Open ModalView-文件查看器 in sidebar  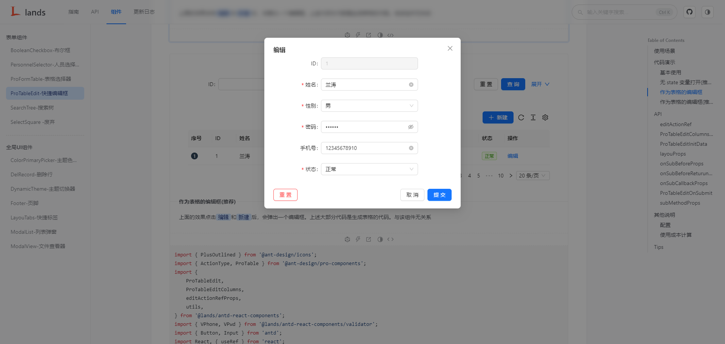point(45,246)
